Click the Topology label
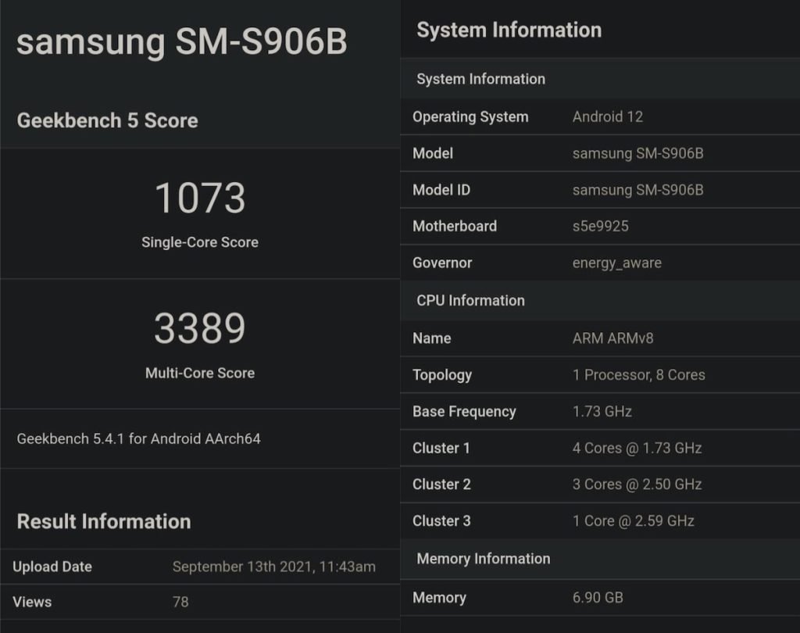The width and height of the screenshot is (800, 633). pos(442,375)
